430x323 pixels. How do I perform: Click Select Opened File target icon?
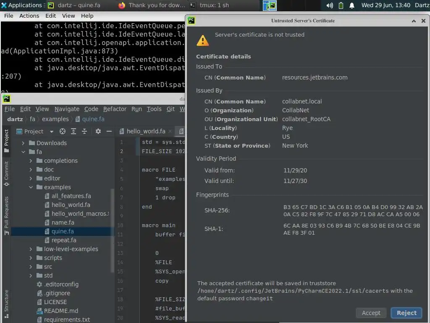pyautogui.click(x=63, y=131)
